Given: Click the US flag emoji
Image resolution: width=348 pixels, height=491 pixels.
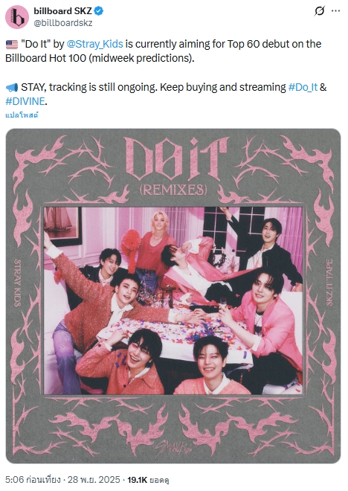Looking at the screenshot, I should tap(12, 45).
